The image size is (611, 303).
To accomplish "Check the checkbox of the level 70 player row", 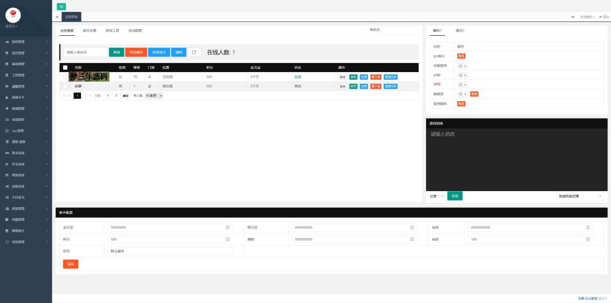I will 65,77.
